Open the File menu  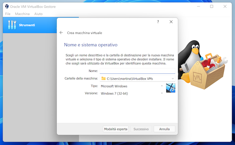tap(8, 14)
